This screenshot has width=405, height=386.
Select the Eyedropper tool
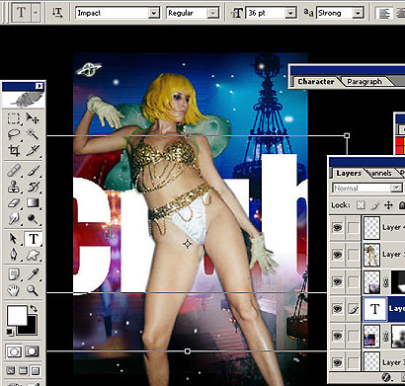click(x=33, y=274)
